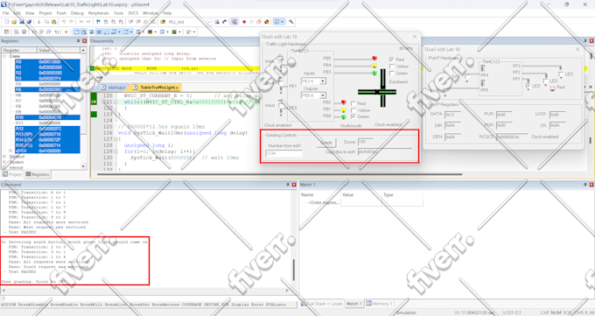
Task: Click the Toolbox debug toolbar icon
Action: 189,32
